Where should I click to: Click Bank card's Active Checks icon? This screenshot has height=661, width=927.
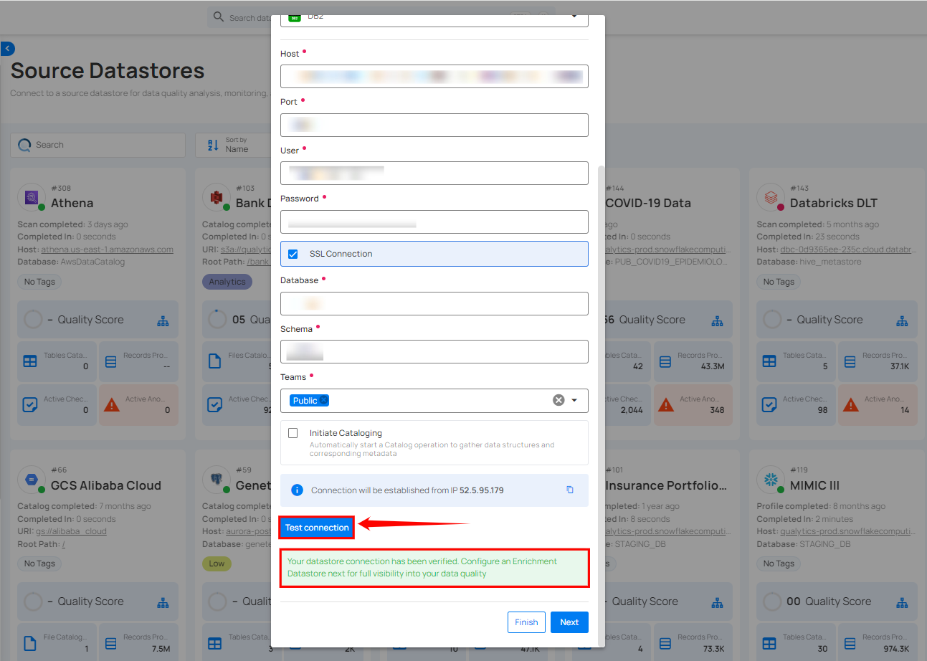pyautogui.click(x=214, y=405)
